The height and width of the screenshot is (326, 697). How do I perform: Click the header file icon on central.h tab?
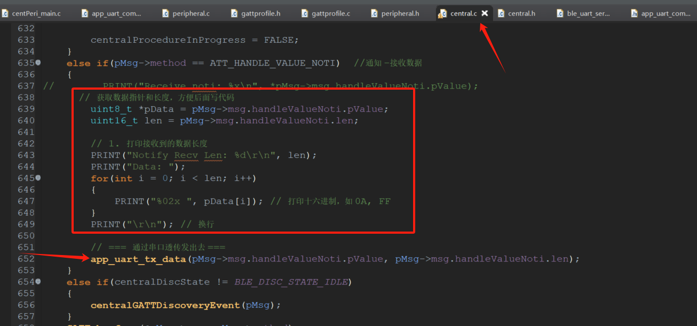click(x=501, y=13)
